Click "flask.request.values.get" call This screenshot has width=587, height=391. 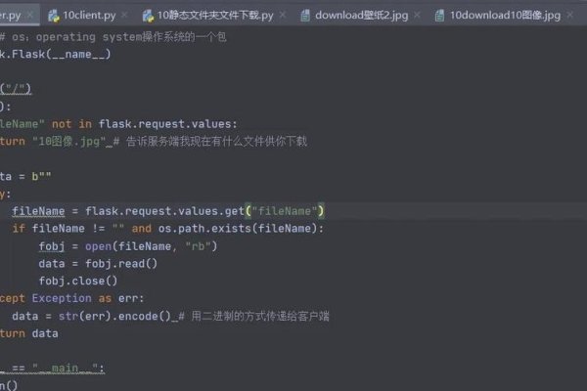pos(164,211)
